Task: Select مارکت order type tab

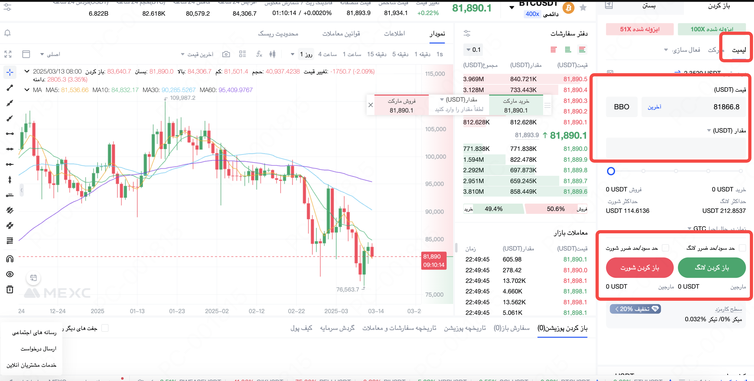Action: click(x=715, y=50)
